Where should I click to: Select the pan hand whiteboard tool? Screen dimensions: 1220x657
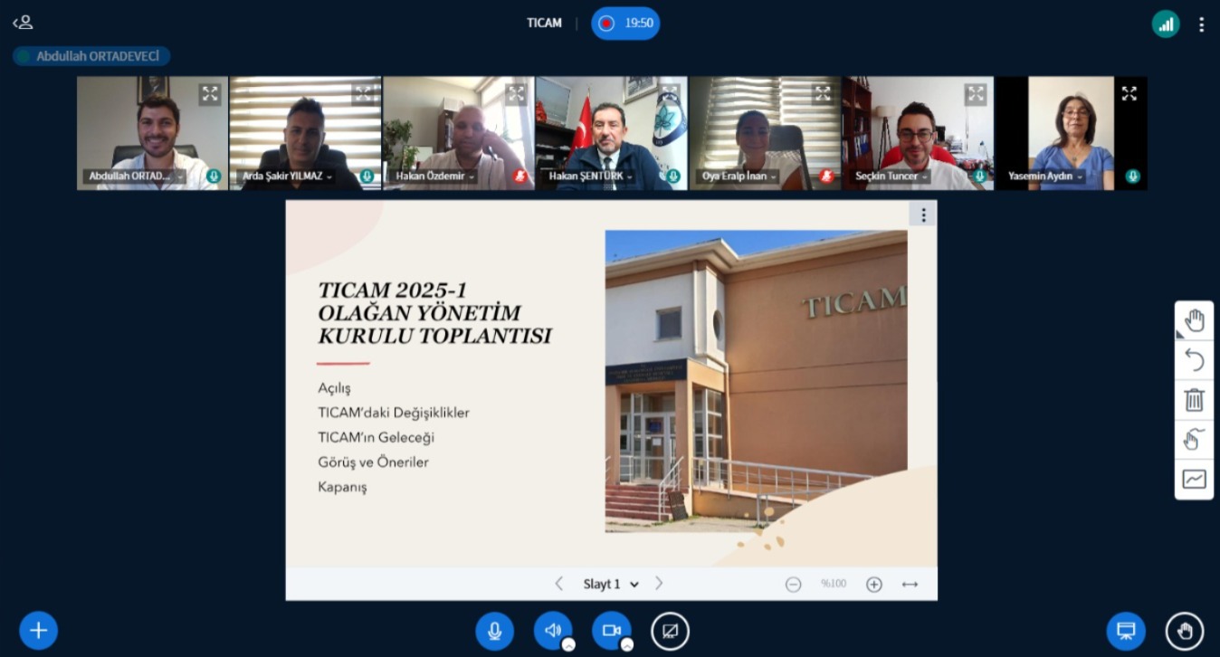click(1194, 320)
